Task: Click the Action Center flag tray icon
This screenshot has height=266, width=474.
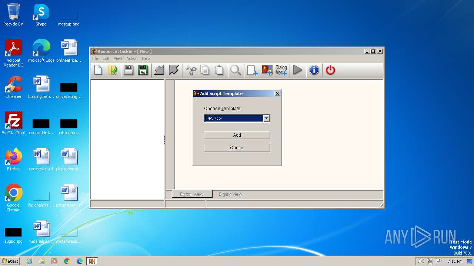Action: click(x=439, y=261)
